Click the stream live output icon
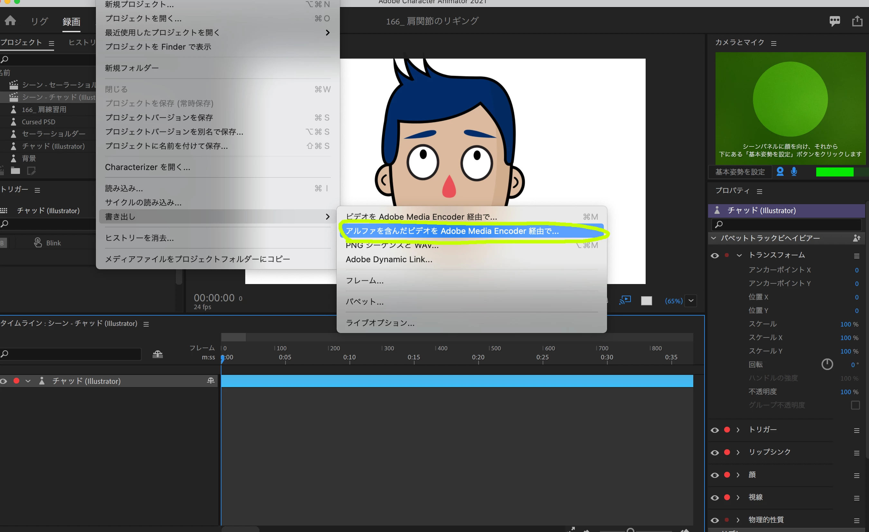 point(625,300)
